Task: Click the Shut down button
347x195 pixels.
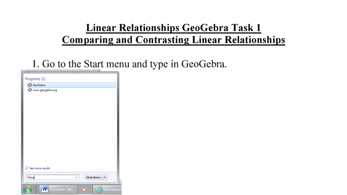Action: (x=93, y=177)
